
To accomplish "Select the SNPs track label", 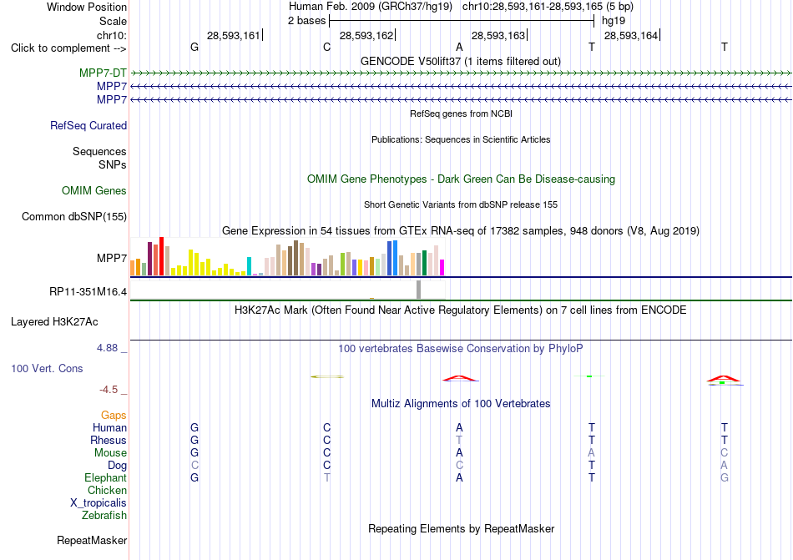I will [113, 164].
